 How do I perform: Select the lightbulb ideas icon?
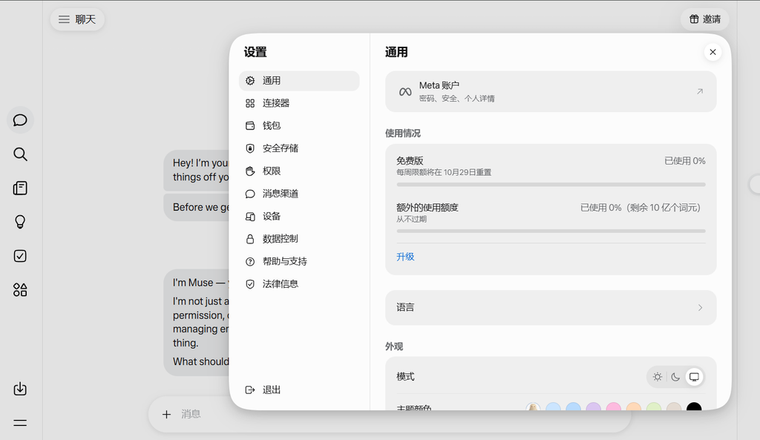coord(20,222)
